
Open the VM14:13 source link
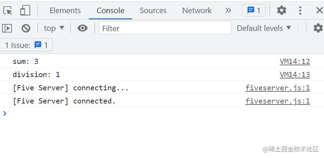[x=295, y=75]
